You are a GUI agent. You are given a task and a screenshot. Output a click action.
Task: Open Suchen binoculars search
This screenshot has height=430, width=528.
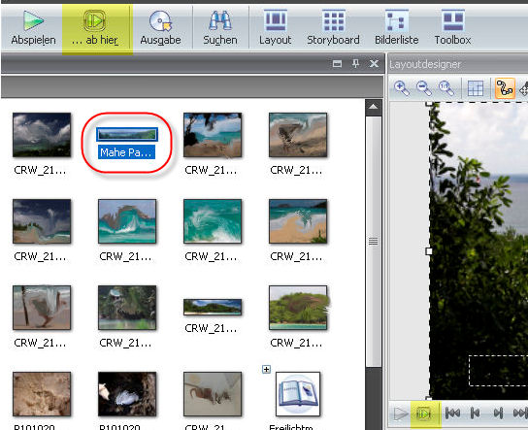pos(220,28)
